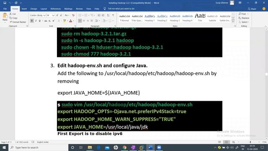Screen dimensions: 268x151
Task: Toggle Italic formatting
Action: coord(36,21)
